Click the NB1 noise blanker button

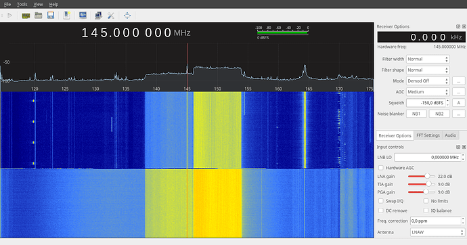pyautogui.click(x=416, y=114)
